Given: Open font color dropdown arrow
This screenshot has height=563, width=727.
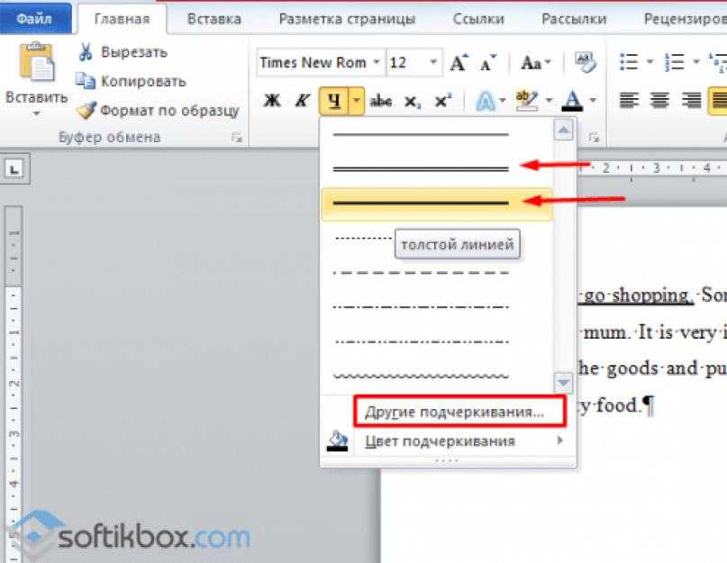Looking at the screenshot, I should click(593, 100).
